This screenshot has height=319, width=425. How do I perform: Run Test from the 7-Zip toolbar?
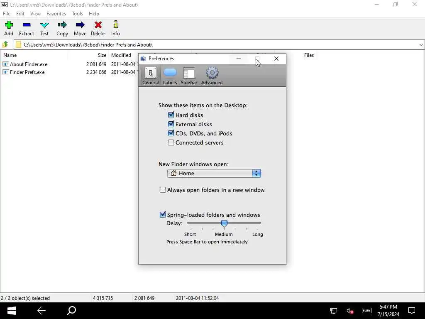[44, 28]
